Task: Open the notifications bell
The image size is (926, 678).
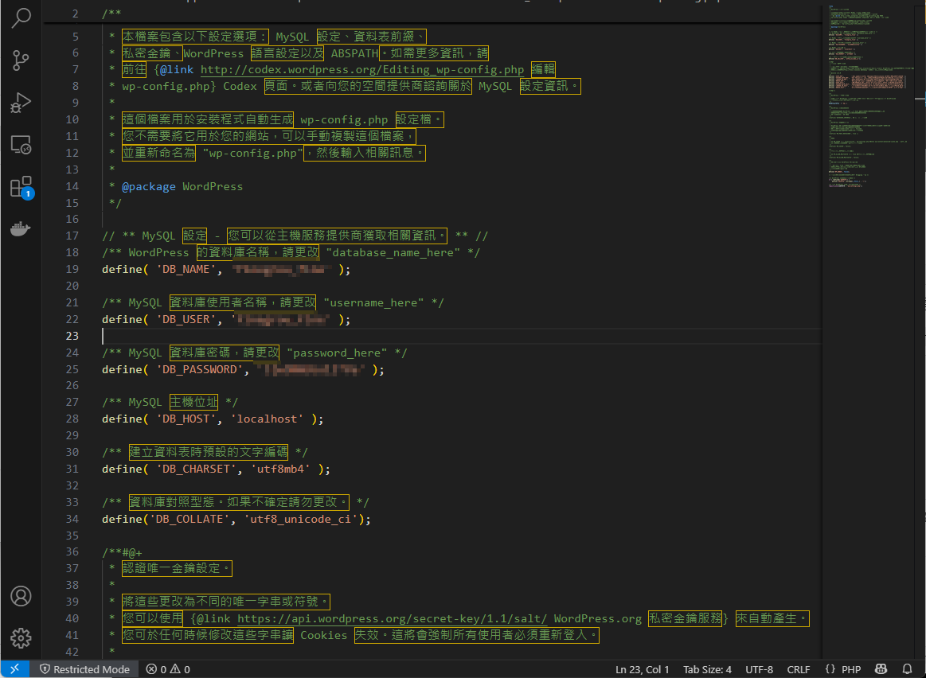Action: [907, 669]
